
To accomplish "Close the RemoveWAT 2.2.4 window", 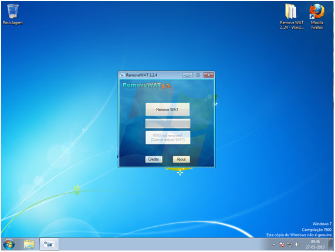I will (x=208, y=75).
